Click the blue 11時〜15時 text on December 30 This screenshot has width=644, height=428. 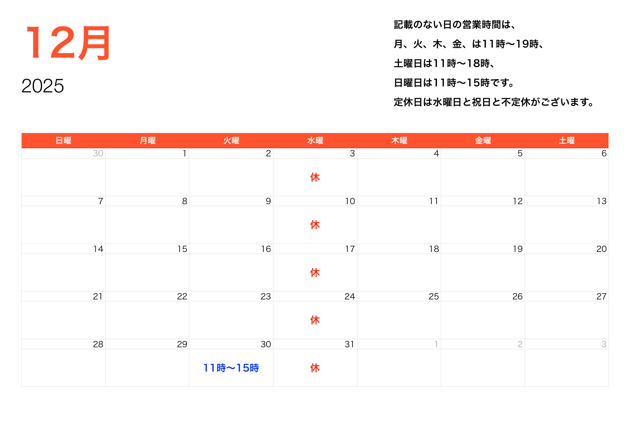click(231, 368)
